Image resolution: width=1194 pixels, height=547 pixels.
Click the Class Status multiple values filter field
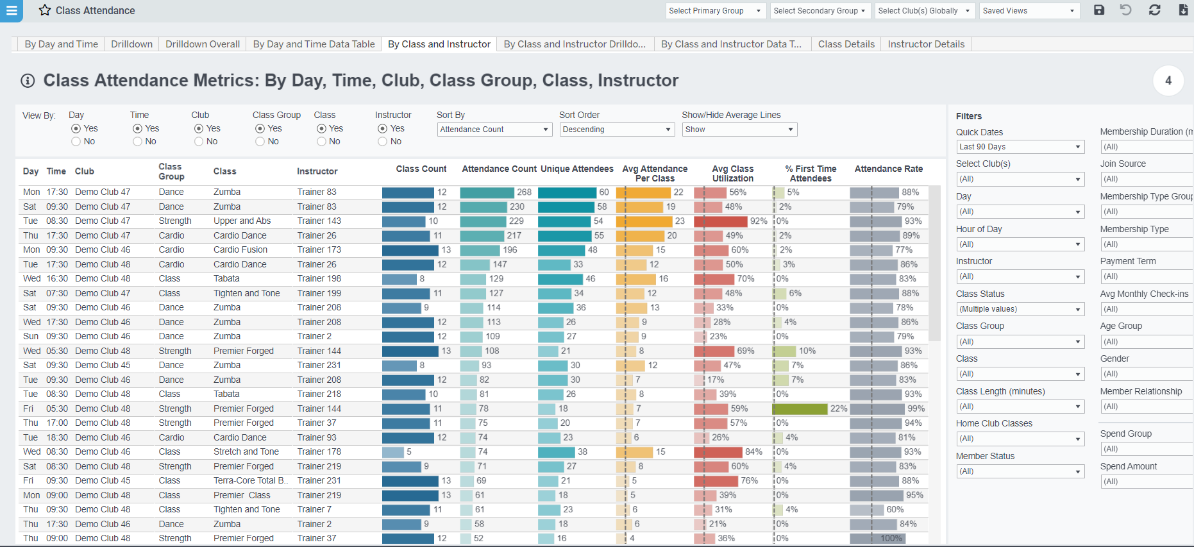(x=1020, y=308)
